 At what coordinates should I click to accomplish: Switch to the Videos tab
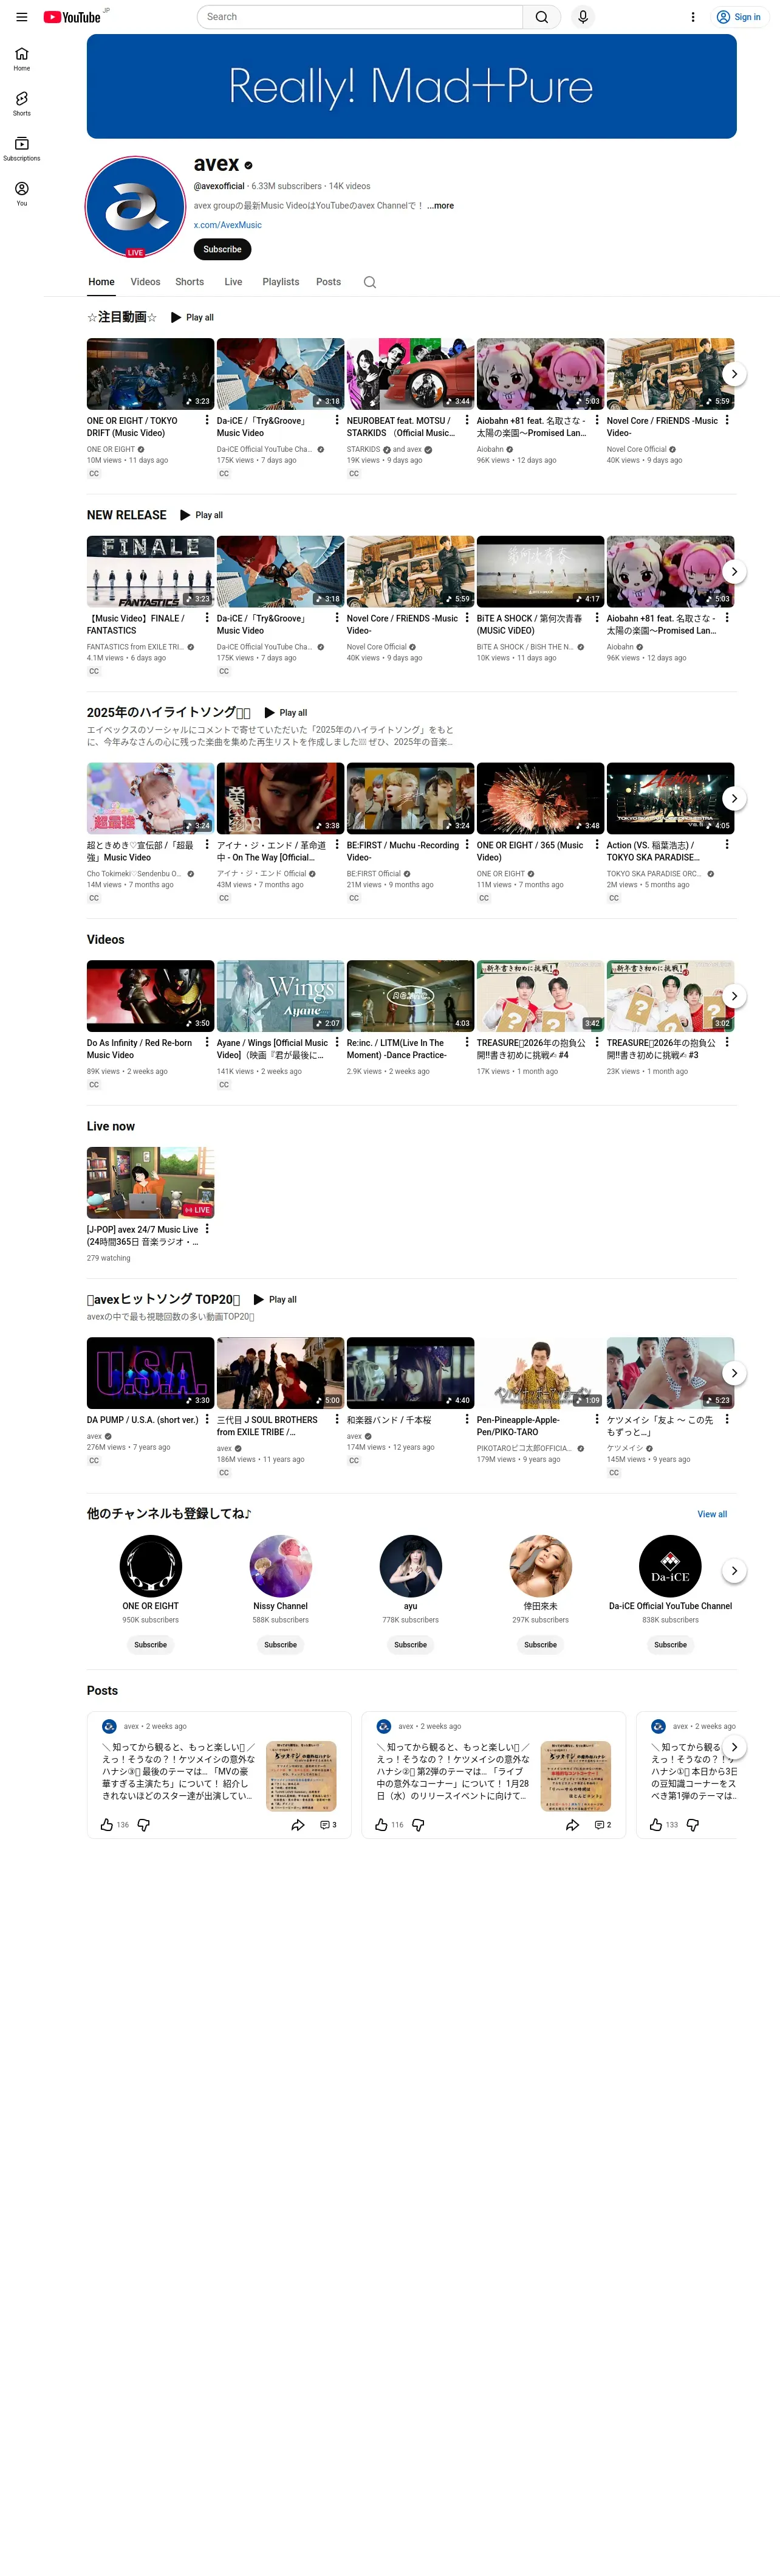tap(145, 282)
